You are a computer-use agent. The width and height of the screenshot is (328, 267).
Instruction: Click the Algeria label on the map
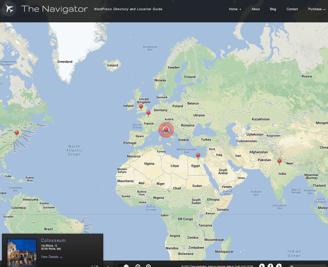point(149,164)
